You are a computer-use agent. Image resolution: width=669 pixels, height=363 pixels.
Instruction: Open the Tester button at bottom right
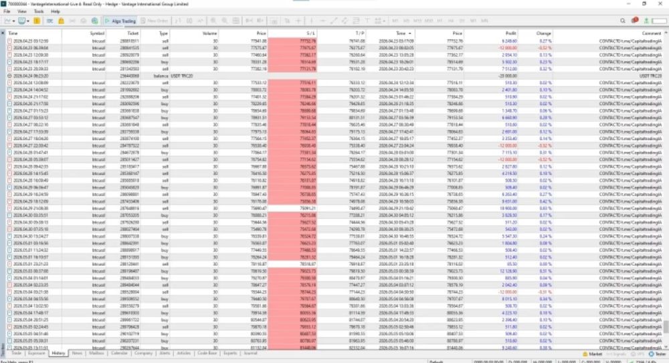click(x=658, y=354)
